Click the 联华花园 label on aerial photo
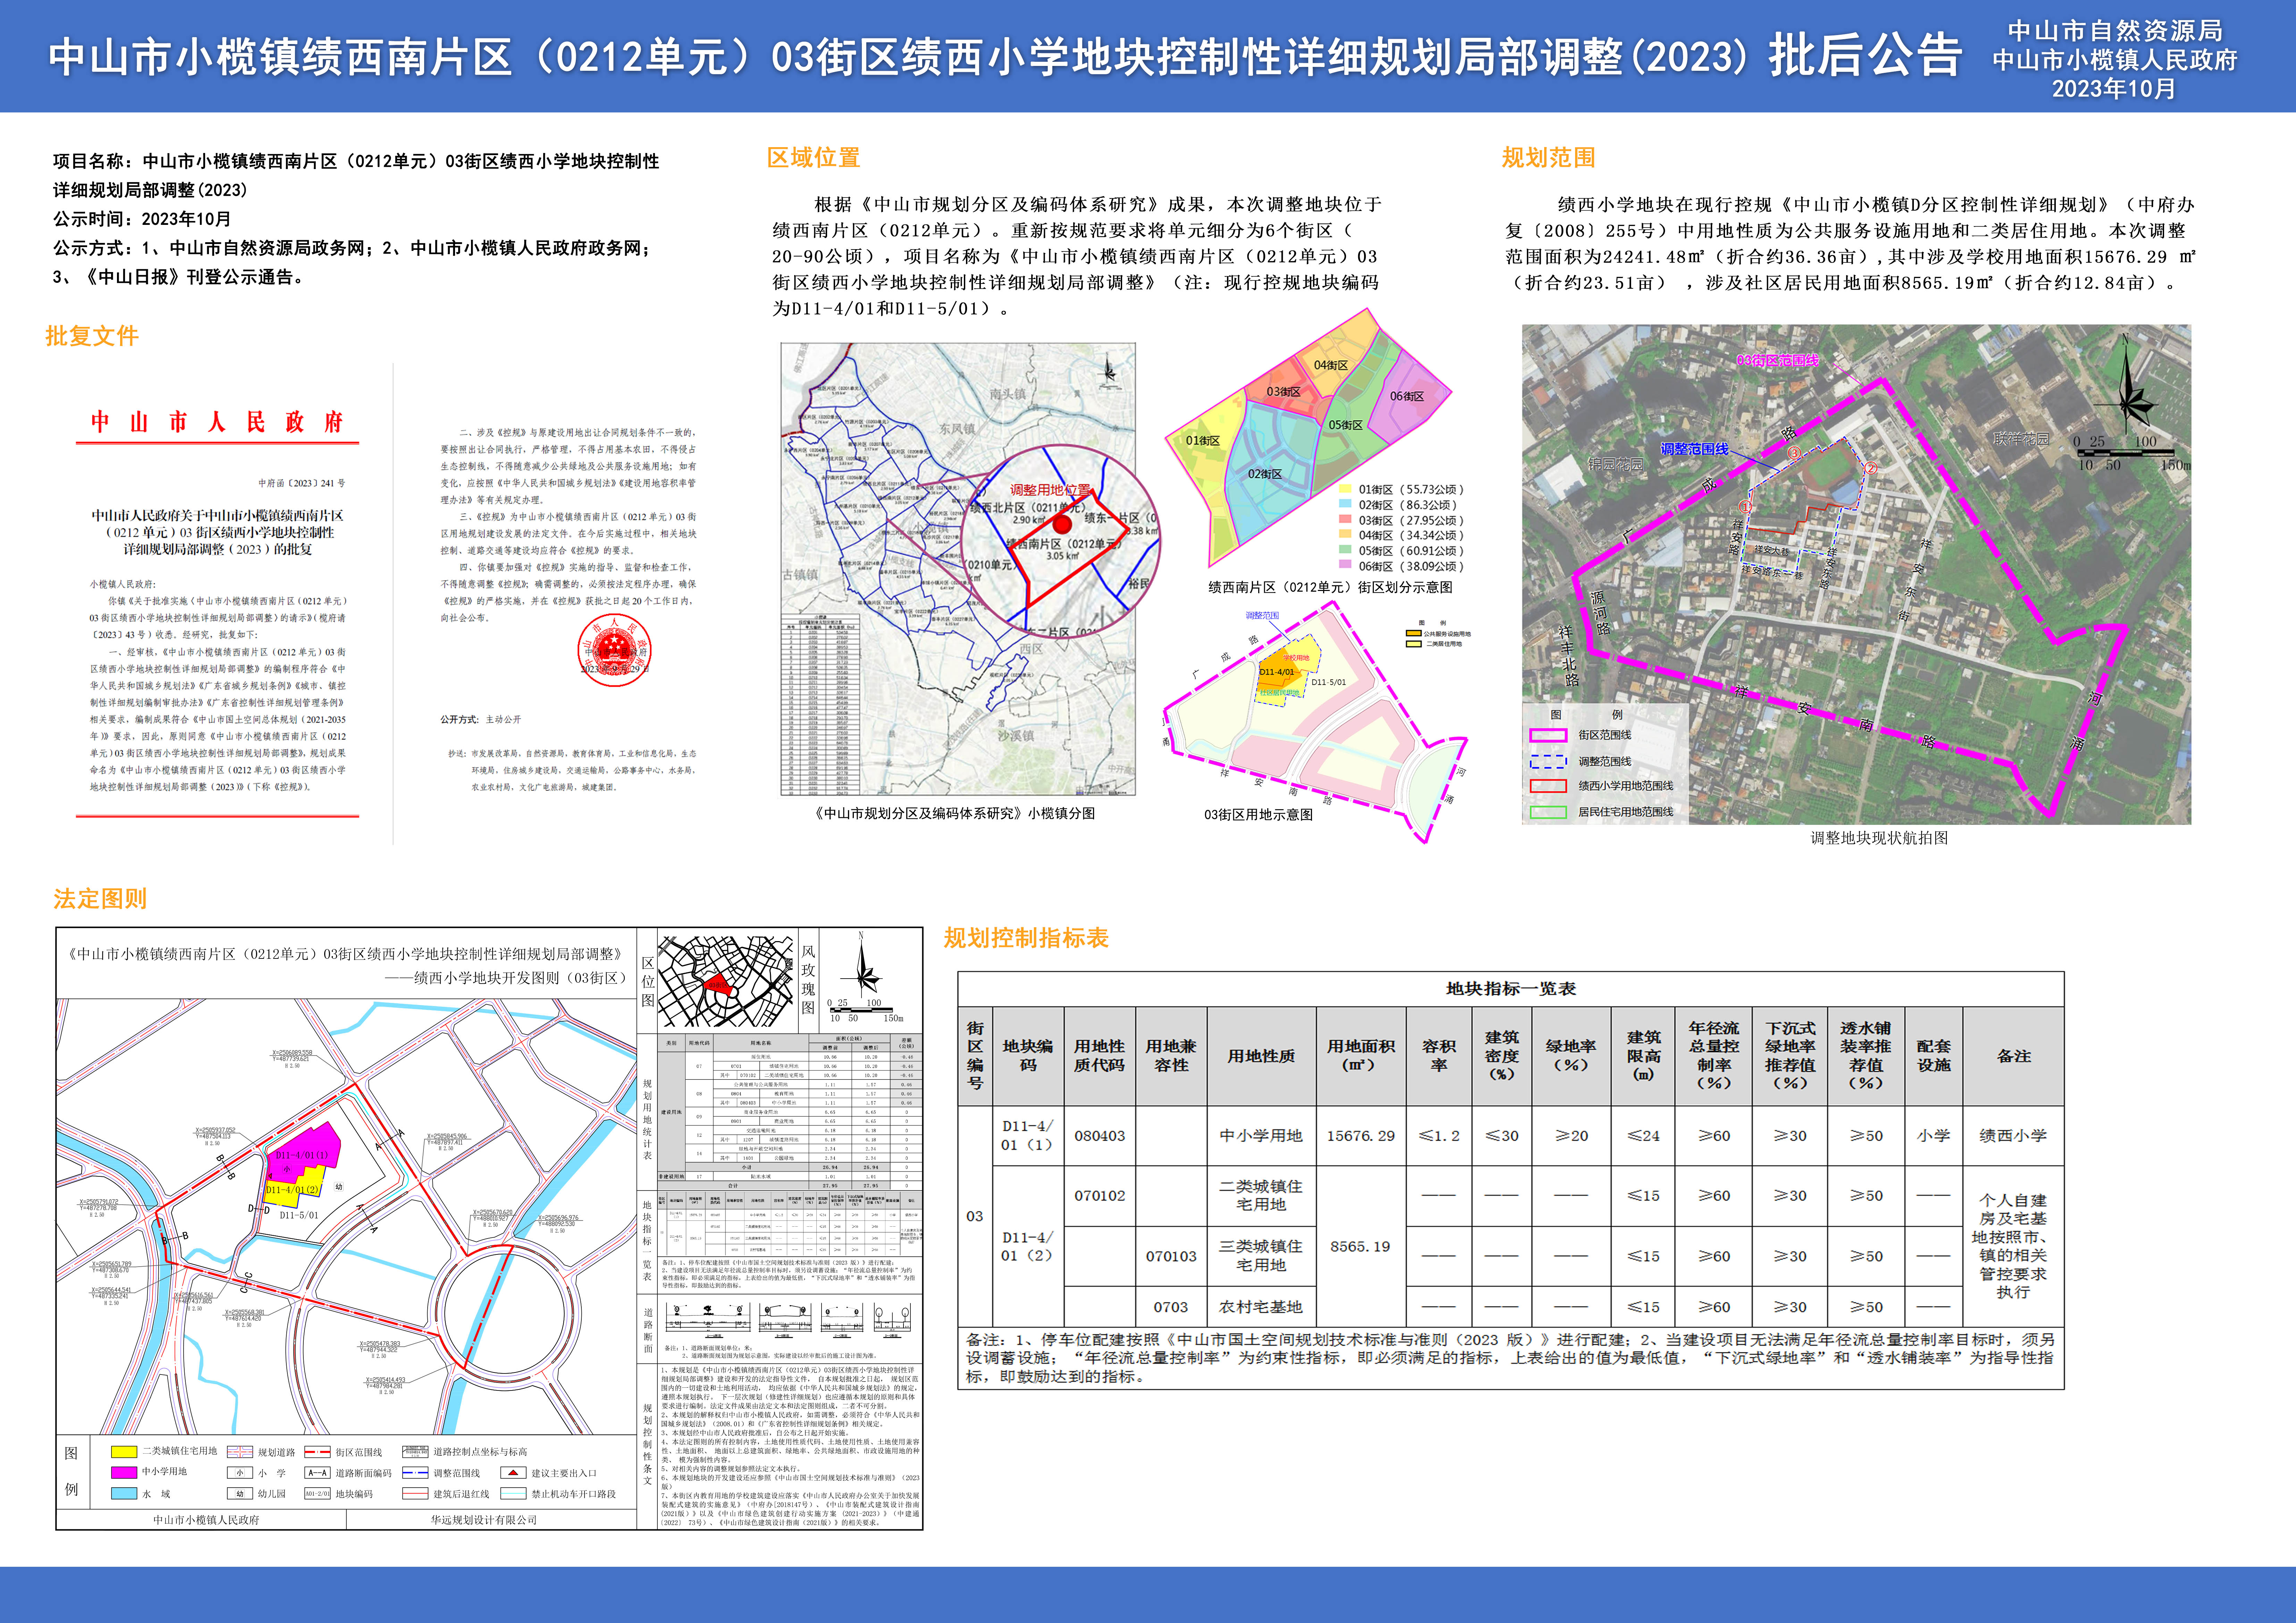 tap(2021, 439)
